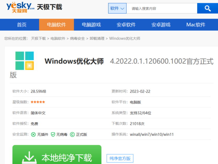Go to the 首页 nav tab
This screenshot has height=164, width=218.
pos(22,25)
